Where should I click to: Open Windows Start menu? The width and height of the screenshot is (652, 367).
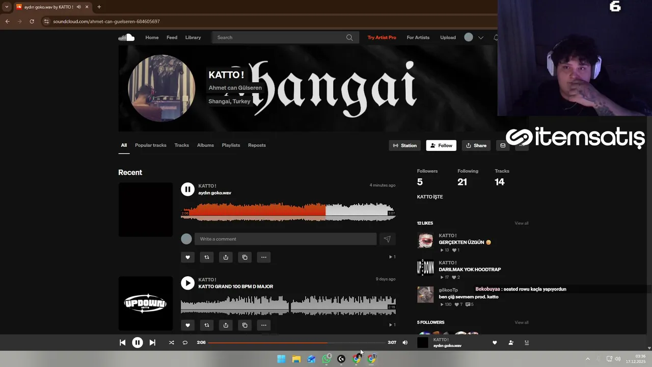[x=281, y=359]
